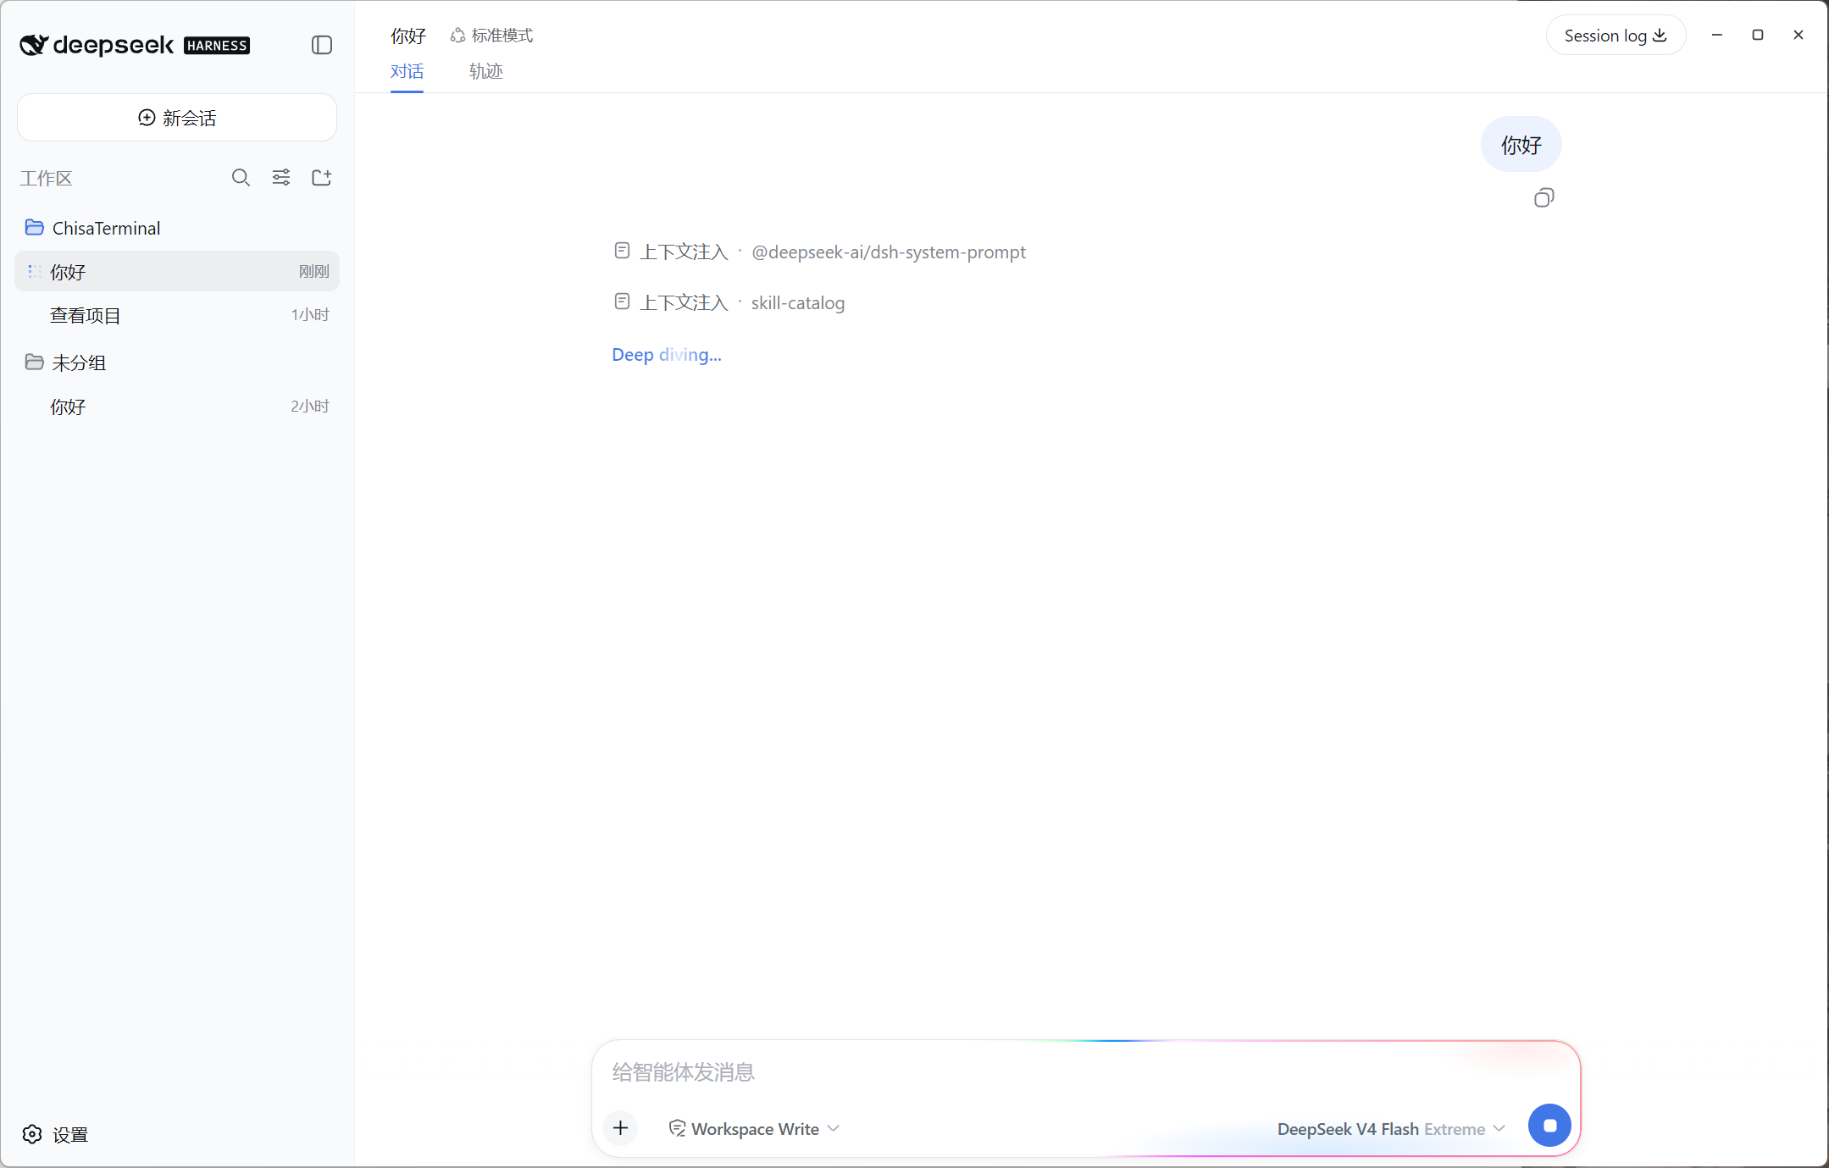Image resolution: width=1829 pixels, height=1168 pixels.
Task: Maximize the DeepSeek window
Action: pos(1758,35)
